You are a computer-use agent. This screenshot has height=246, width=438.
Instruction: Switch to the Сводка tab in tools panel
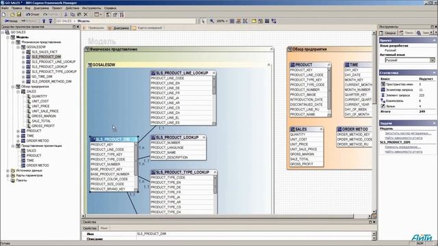[x=388, y=33]
